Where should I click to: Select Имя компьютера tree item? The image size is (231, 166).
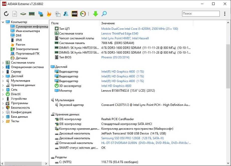tap(28, 31)
